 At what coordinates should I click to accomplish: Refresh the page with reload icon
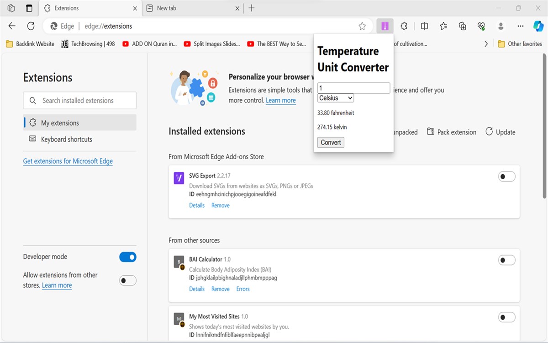tap(31, 26)
